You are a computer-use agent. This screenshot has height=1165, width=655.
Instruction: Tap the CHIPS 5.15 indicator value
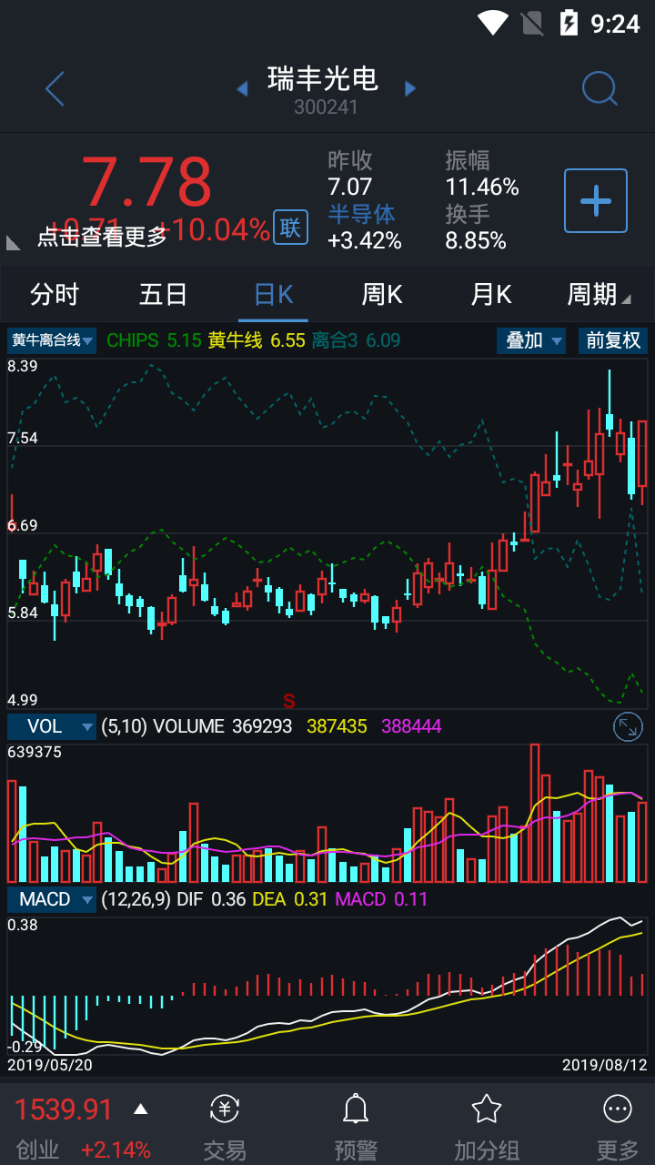pos(154,340)
